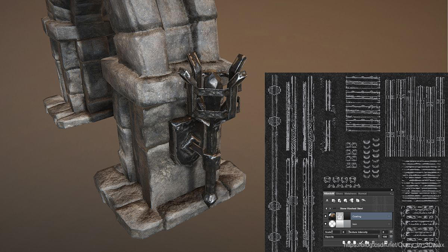The width and height of the screenshot is (448, 252).
Task: Click the Iron layer sphere thumbnail
Action: [x=332, y=224]
